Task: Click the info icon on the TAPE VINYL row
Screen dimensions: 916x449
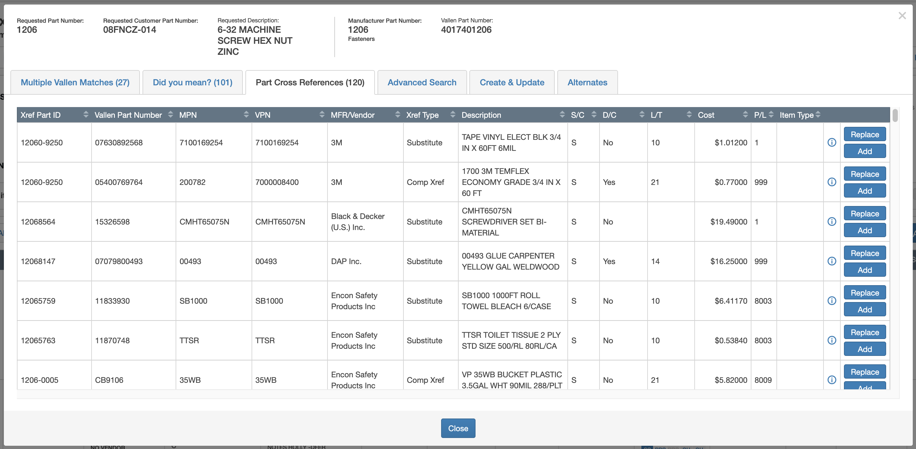Action: click(x=832, y=142)
